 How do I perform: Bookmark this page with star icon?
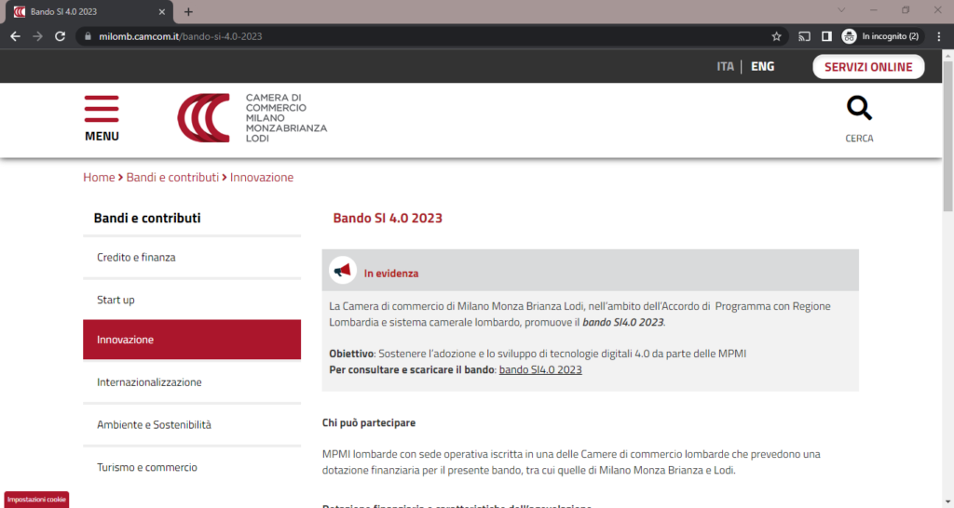point(776,36)
